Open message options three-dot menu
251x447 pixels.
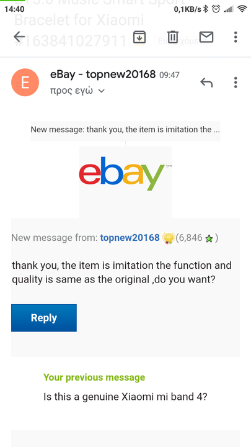click(236, 83)
